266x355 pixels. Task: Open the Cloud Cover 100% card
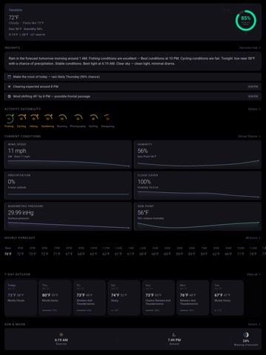[x=197, y=186]
